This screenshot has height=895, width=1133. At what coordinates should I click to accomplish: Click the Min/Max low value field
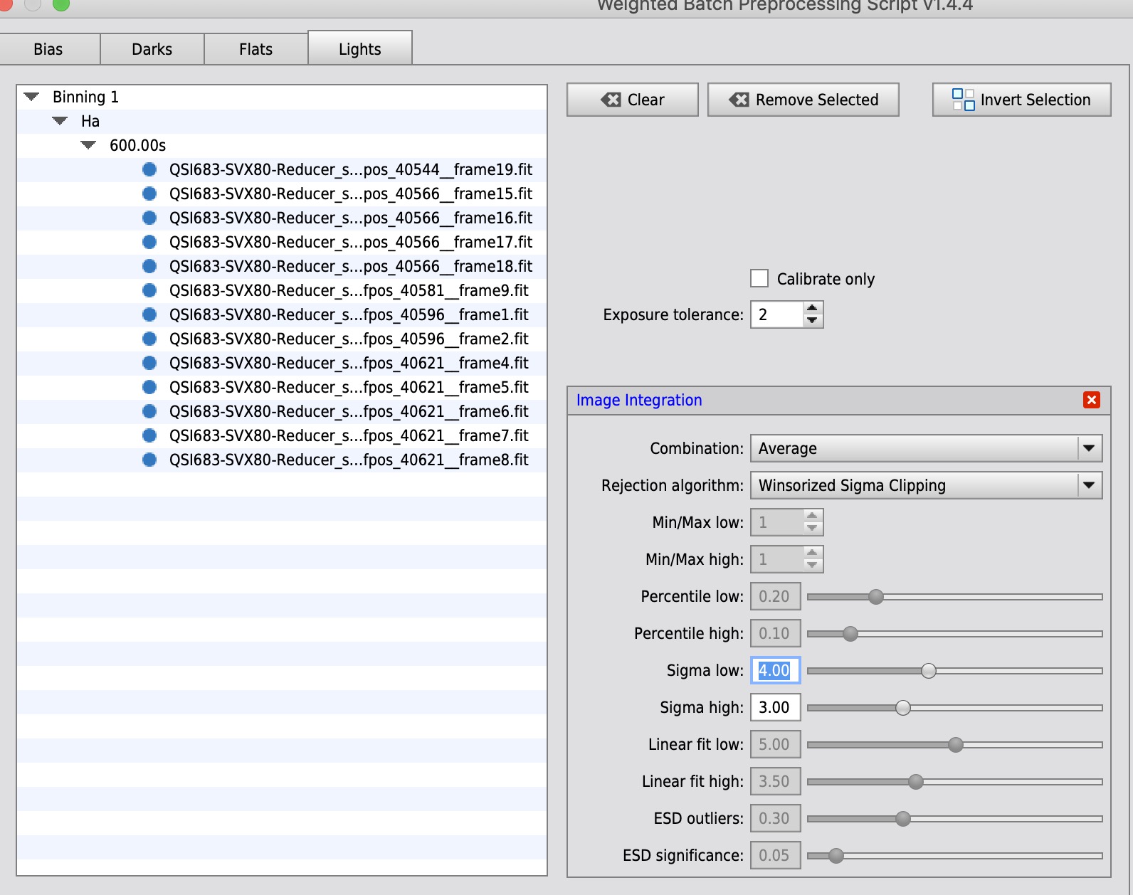(x=777, y=522)
